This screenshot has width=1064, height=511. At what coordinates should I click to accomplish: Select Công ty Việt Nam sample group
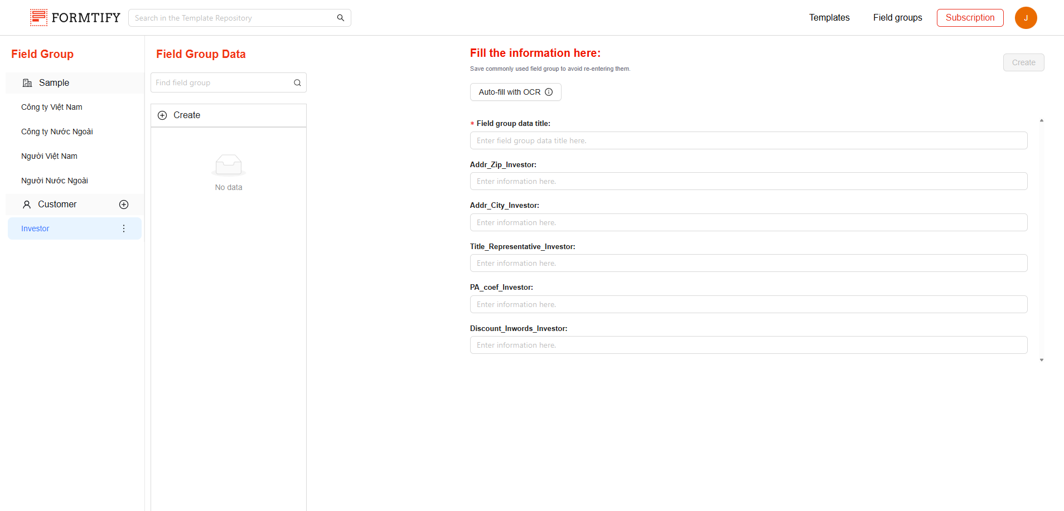pos(52,107)
